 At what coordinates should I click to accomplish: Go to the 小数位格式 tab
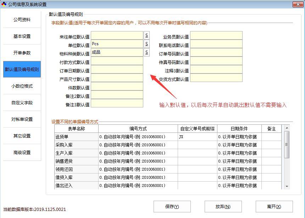tap(22, 86)
